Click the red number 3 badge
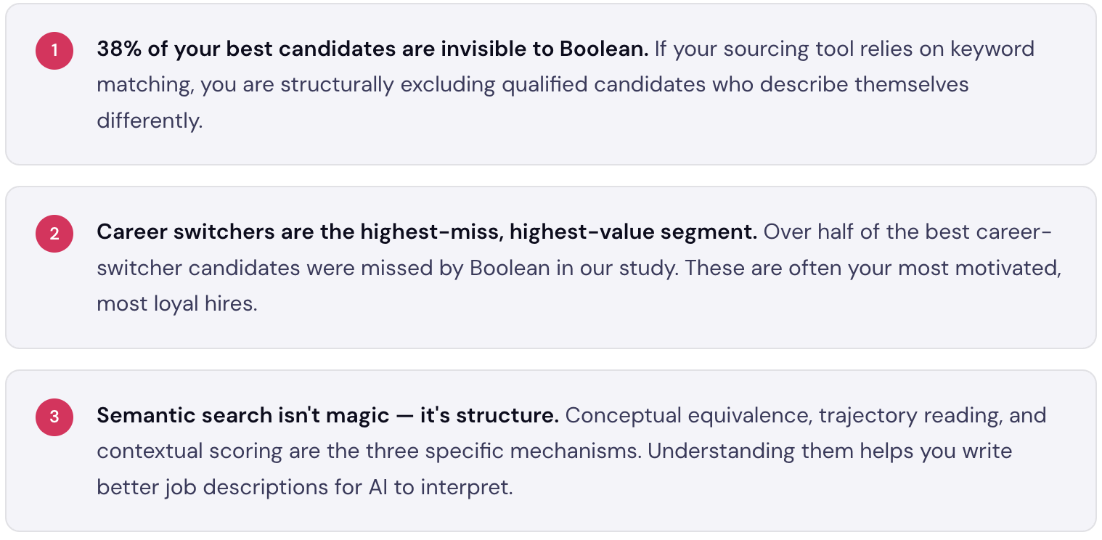Screen dimensions: 1102x540 click(x=54, y=417)
